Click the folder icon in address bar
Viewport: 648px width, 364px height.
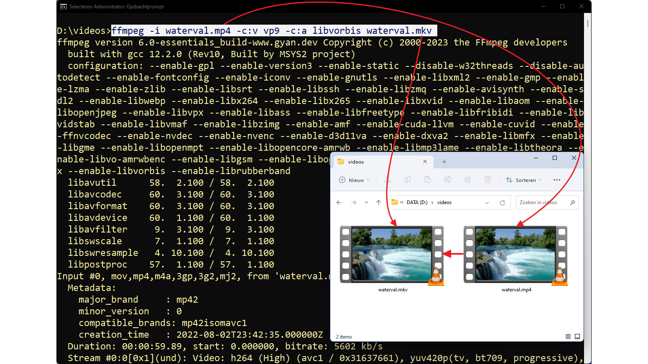tap(394, 202)
